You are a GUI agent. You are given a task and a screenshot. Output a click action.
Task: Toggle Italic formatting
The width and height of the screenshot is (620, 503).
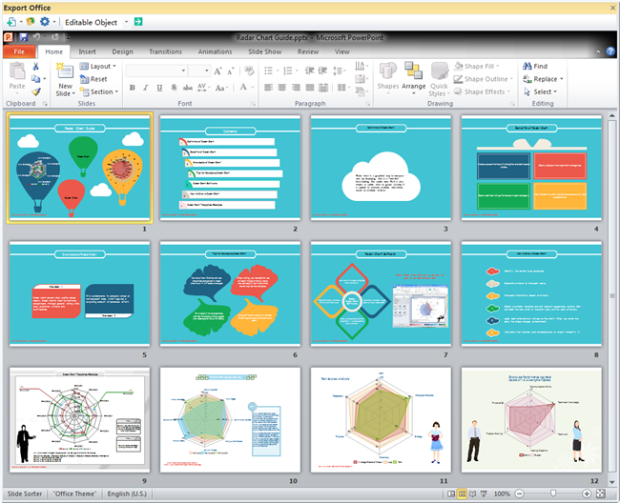(x=146, y=88)
